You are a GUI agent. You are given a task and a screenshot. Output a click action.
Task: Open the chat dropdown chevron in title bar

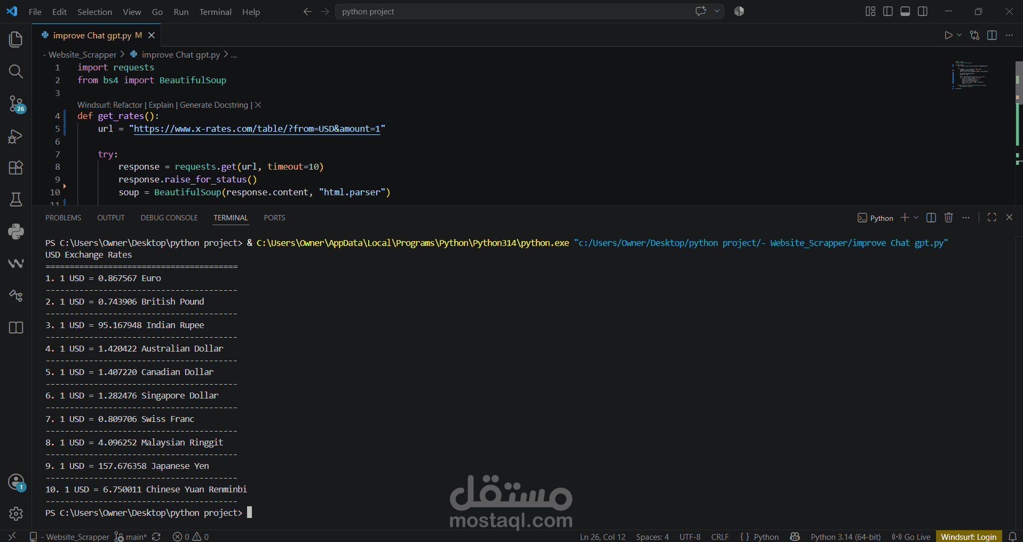(x=717, y=11)
